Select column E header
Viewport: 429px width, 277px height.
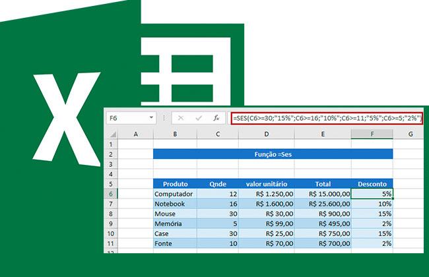(x=323, y=134)
